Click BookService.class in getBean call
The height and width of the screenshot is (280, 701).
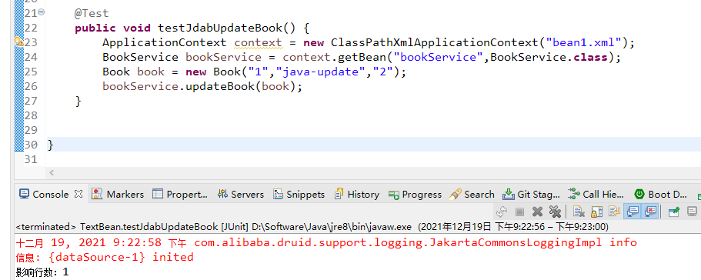click(x=549, y=57)
